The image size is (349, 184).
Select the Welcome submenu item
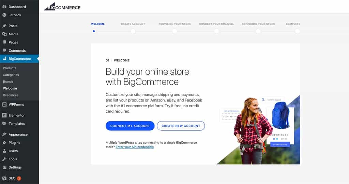[x=10, y=89]
